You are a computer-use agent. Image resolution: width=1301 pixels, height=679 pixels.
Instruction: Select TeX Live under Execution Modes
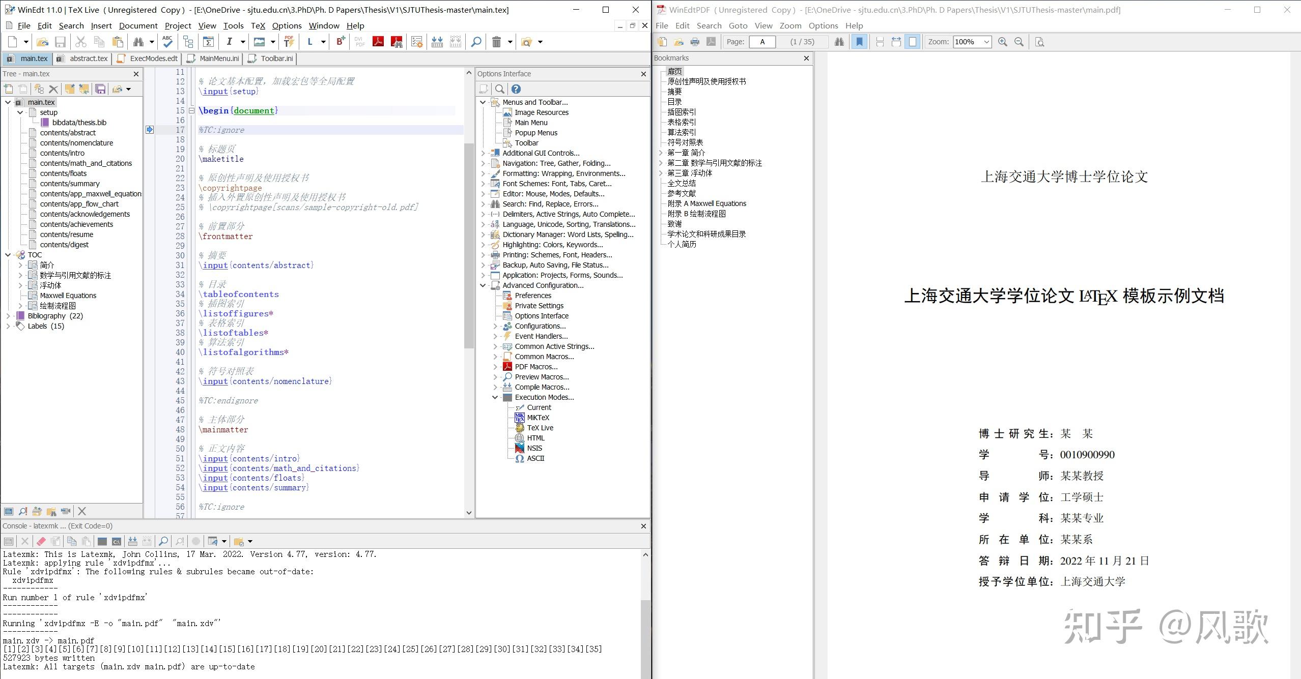[540, 428]
